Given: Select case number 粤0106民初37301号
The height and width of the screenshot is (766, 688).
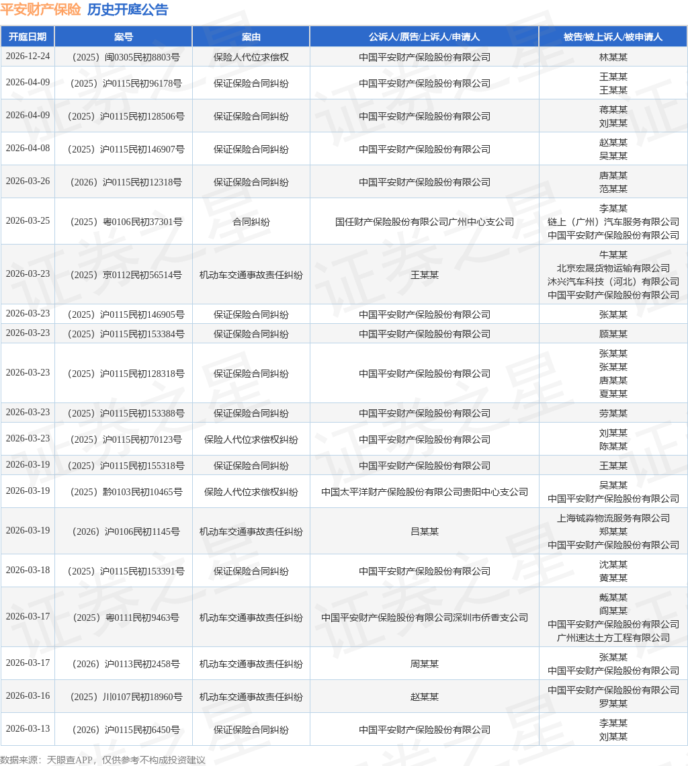Looking at the screenshot, I should pyautogui.click(x=126, y=222).
